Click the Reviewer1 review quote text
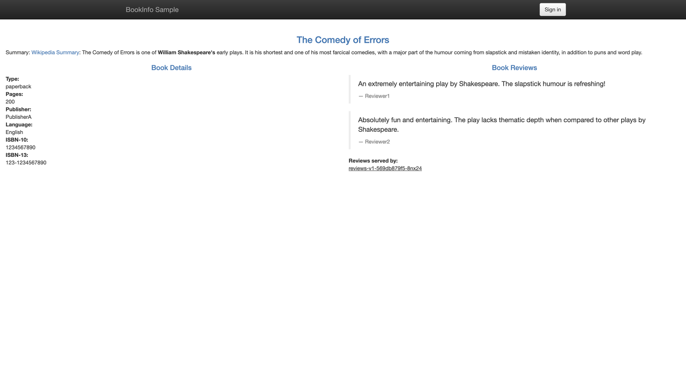Image resolution: width=686 pixels, height=386 pixels. click(481, 84)
